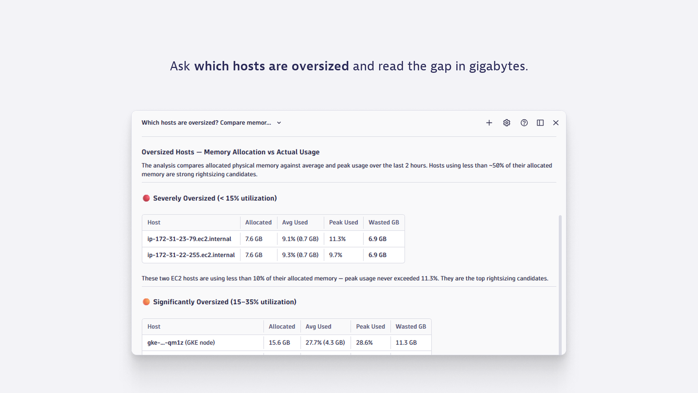Click the red severity dot icon
This screenshot has width=698, height=393.
(146, 198)
